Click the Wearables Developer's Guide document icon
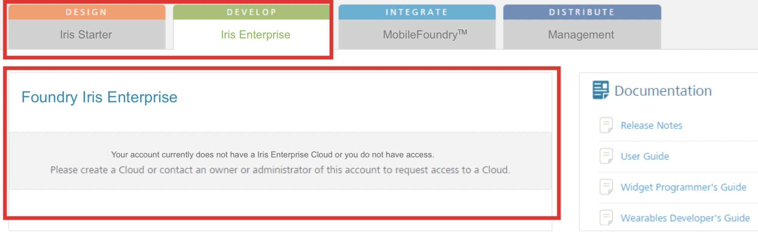Viewport: 758px width, 235px height. point(606,218)
